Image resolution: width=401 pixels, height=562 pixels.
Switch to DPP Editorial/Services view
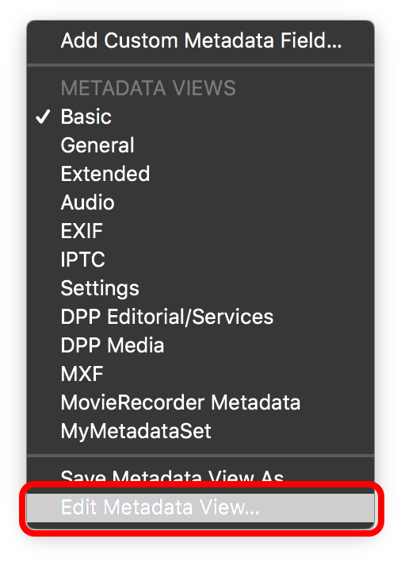(200, 317)
